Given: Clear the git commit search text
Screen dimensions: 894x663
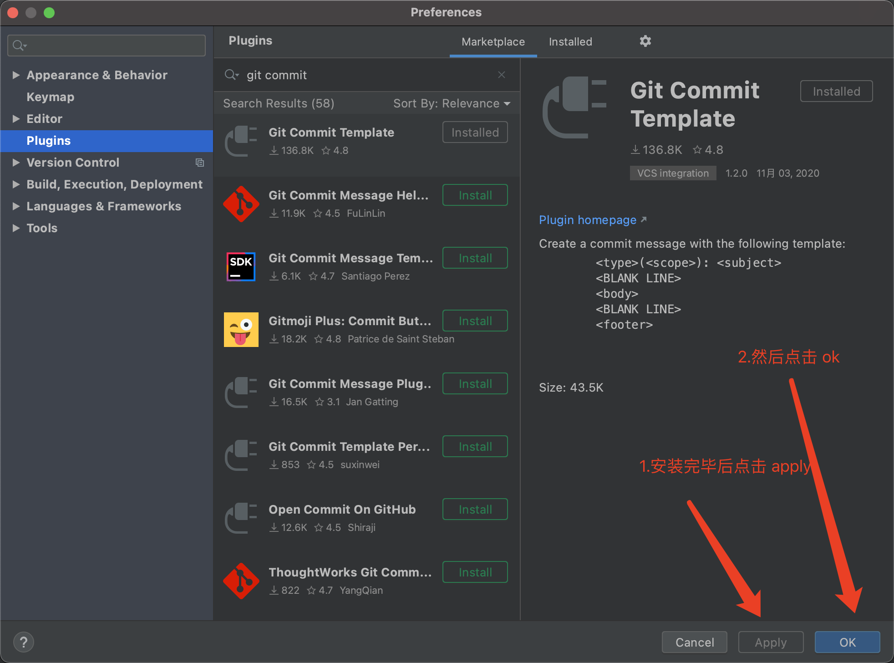Looking at the screenshot, I should (x=502, y=75).
